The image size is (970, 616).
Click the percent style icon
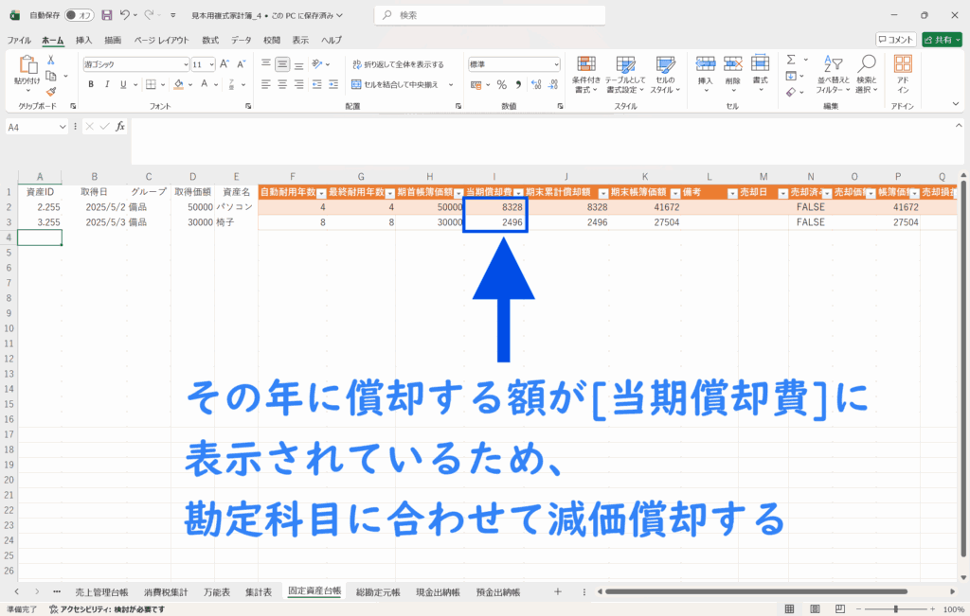pos(502,84)
